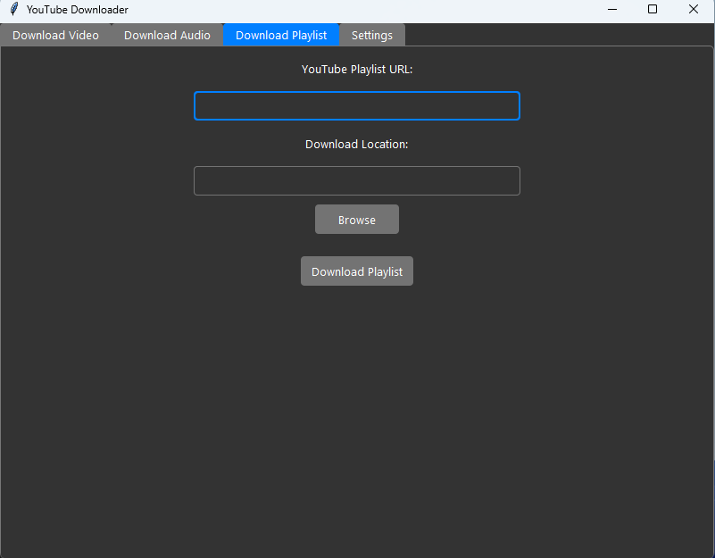
Task: Click the 'YouTube Playlist URL:' label
Action: point(356,70)
